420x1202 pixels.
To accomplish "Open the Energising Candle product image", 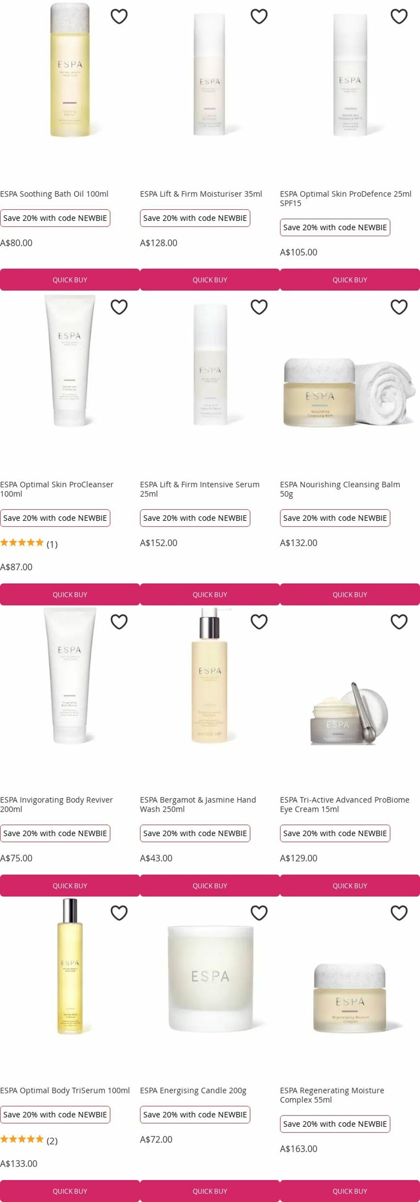I will 210,977.
